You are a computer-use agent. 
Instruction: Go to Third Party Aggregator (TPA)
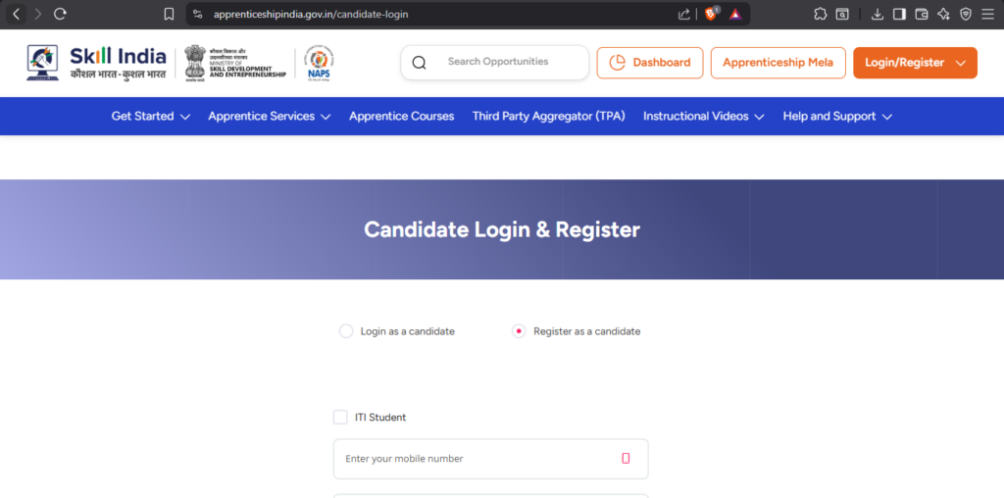(548, 116)
